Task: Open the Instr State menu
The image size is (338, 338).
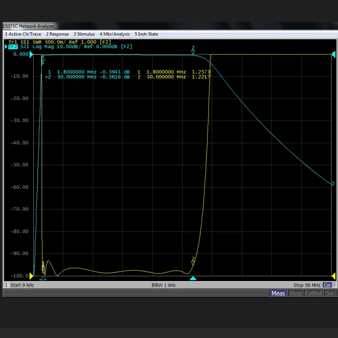Action: pyautogui.click(x=146, y=34)
